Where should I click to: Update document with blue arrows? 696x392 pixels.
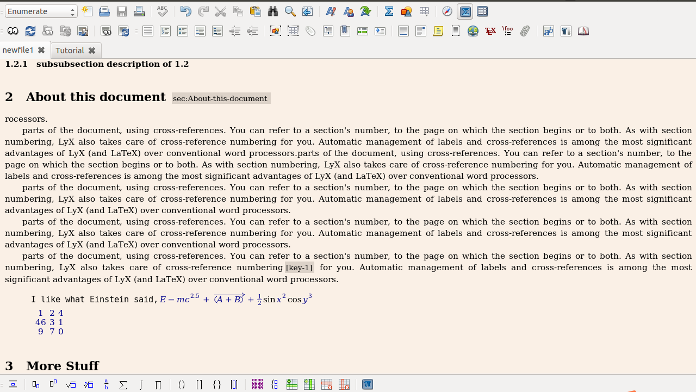30,31
